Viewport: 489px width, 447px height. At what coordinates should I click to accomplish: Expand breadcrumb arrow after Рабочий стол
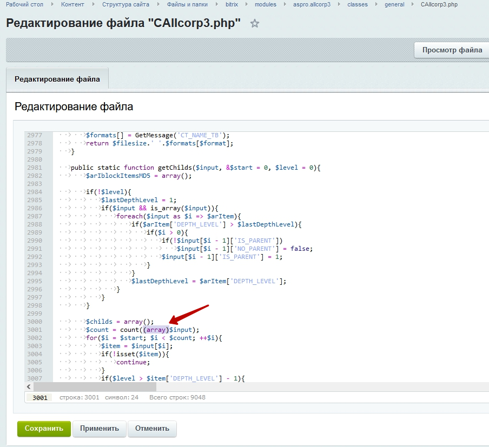52,4
